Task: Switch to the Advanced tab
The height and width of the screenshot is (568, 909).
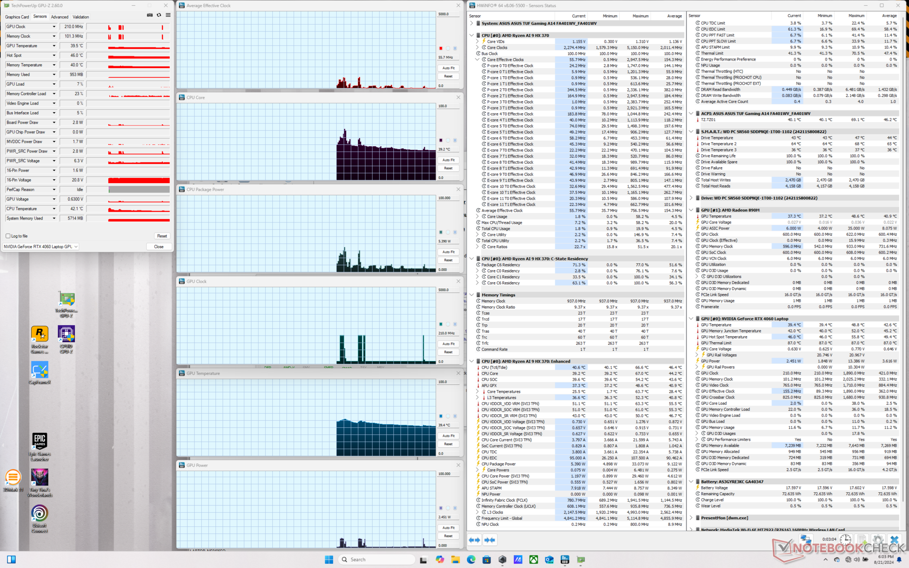Action: coord(60,17)
